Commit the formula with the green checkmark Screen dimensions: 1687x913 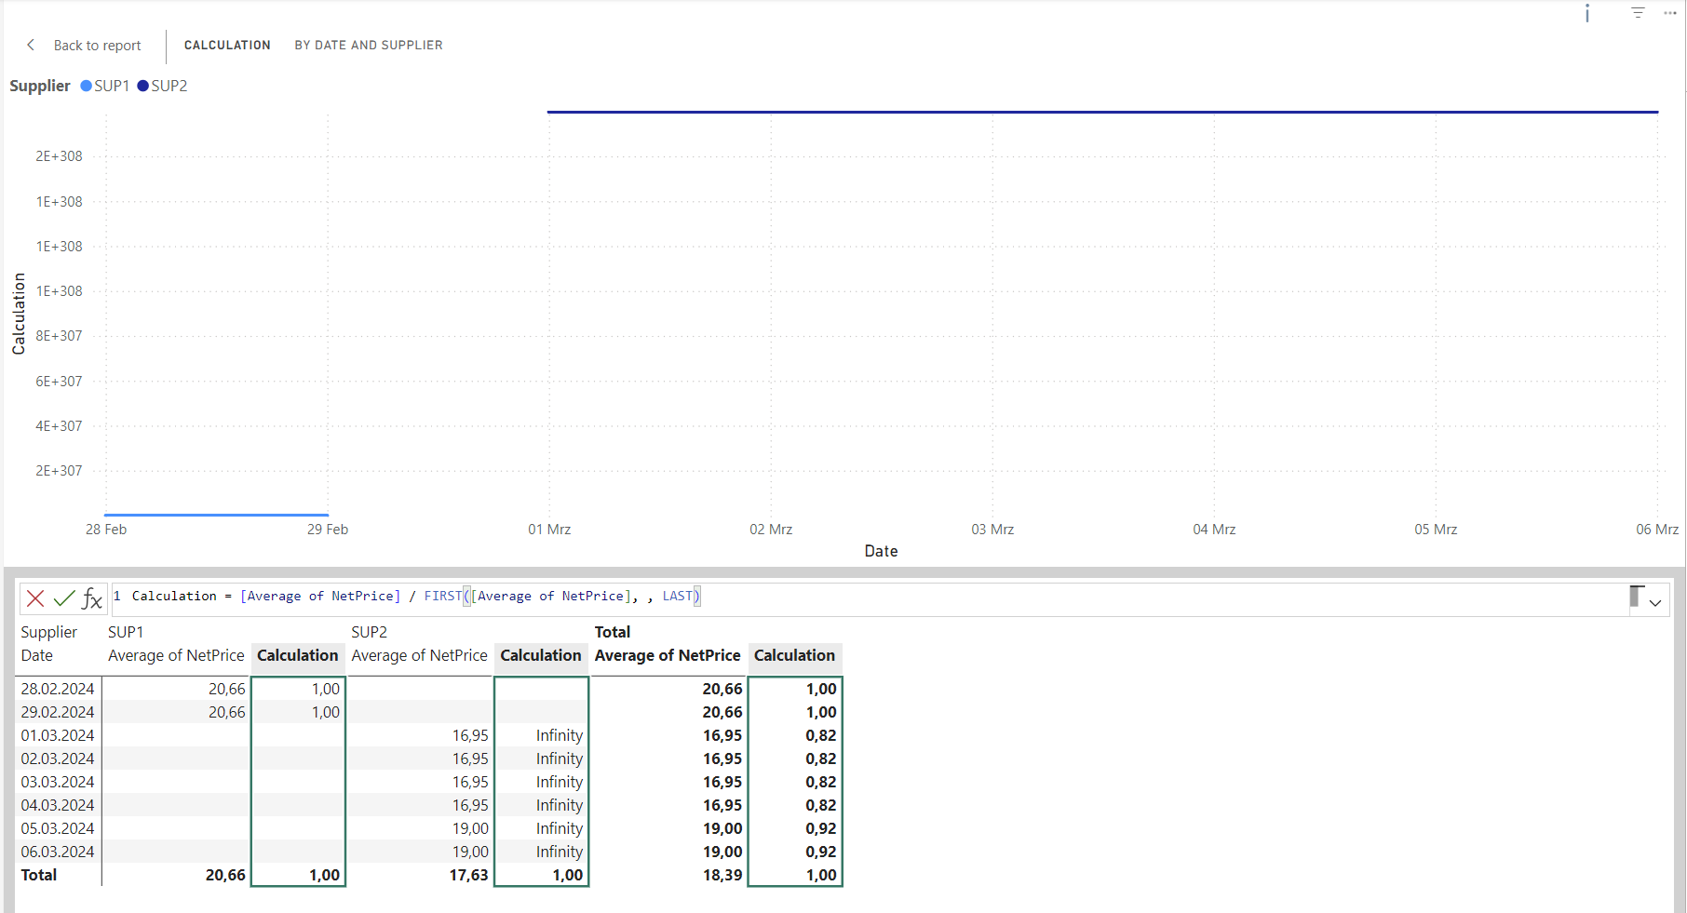click(x=63, y=598)
